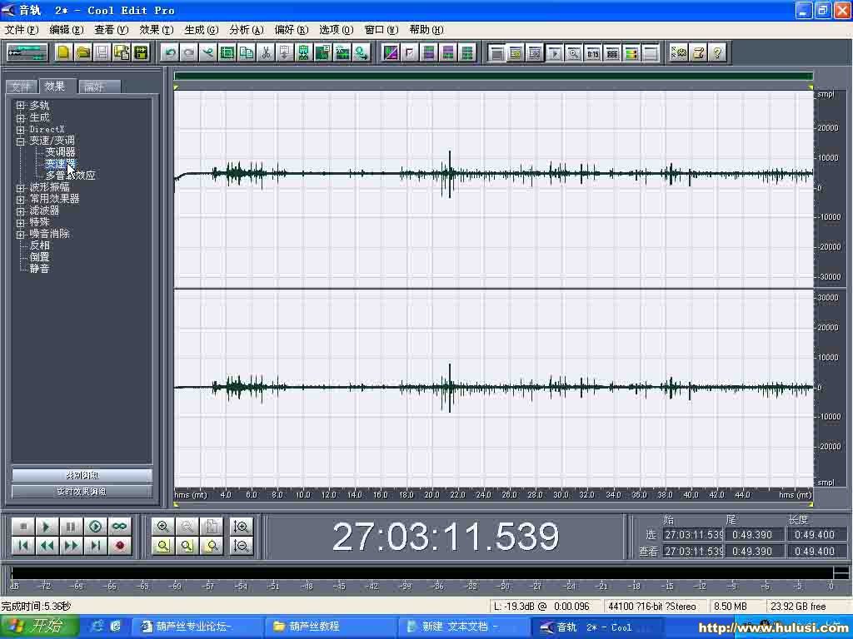The height and width of the screenshot is (639, 853).
Task: Start recording with the red record button
Action: click(x=120, y=546)
